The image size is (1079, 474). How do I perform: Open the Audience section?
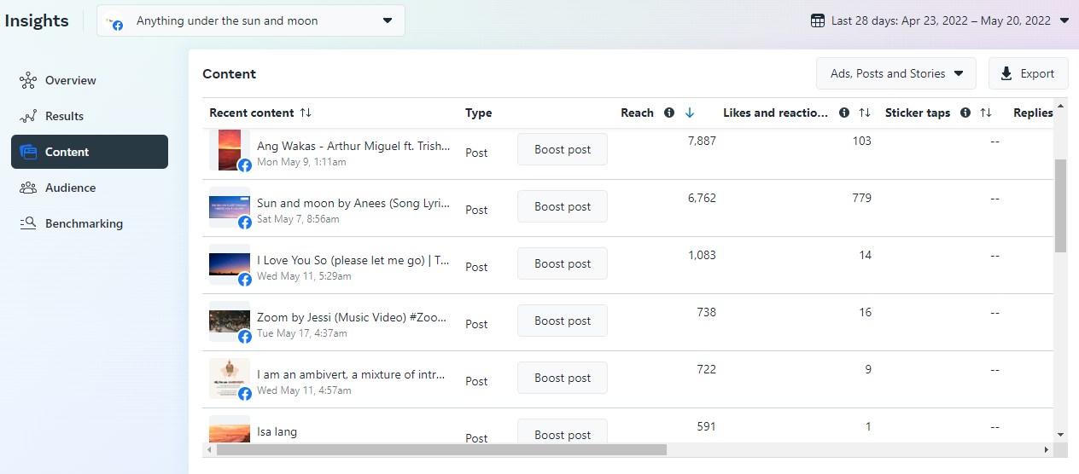click(70, 188)
